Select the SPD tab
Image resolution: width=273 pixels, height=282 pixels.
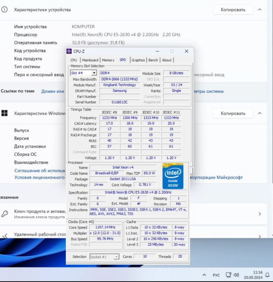[x=123, y=60]
